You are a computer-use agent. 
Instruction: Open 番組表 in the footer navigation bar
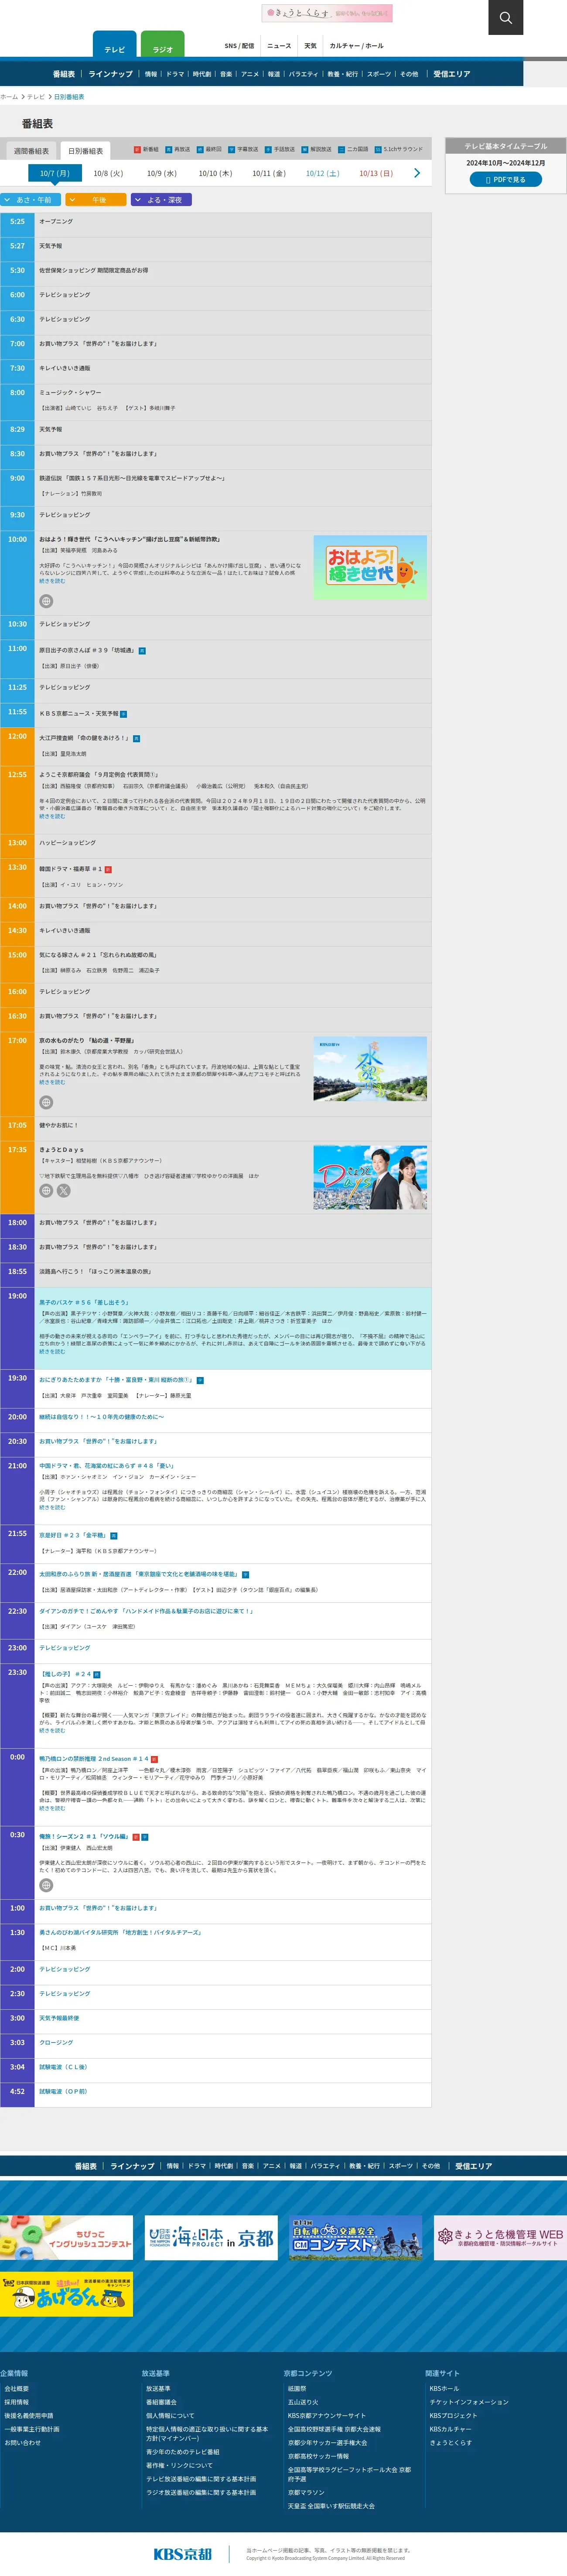pyautogui.click(x=86, y=2166)
